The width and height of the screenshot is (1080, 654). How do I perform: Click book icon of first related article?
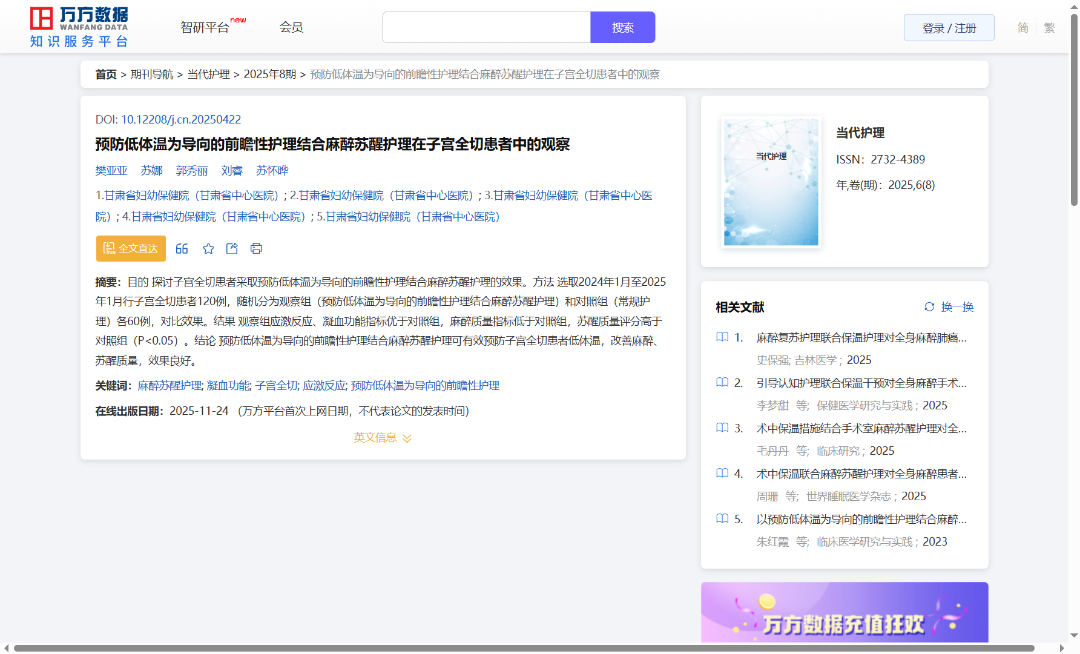722,337
